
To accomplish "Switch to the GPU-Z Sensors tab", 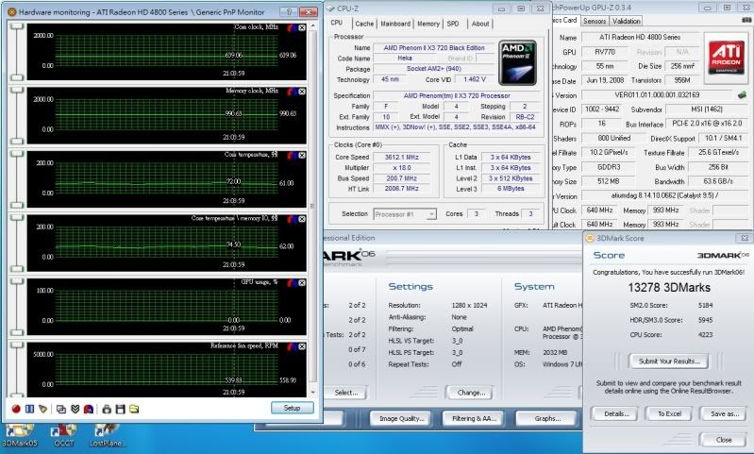I will (x=595, y=21).
